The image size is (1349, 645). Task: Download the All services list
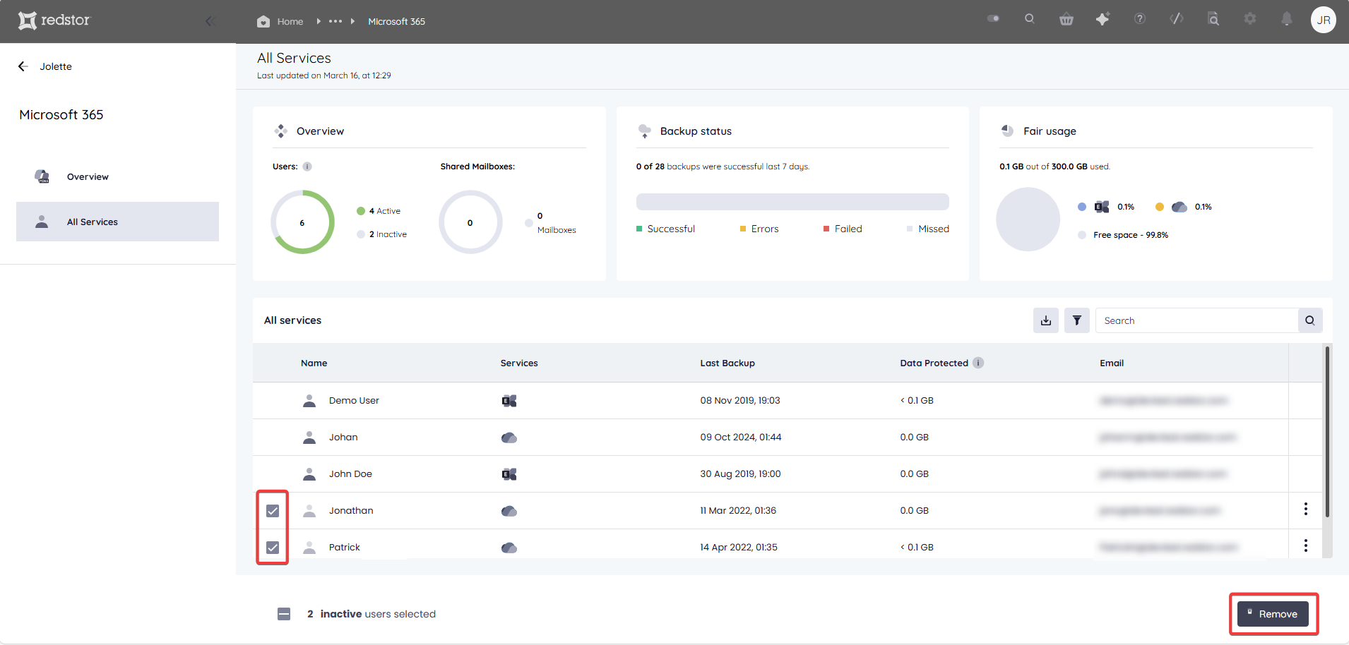point(1046,320)
